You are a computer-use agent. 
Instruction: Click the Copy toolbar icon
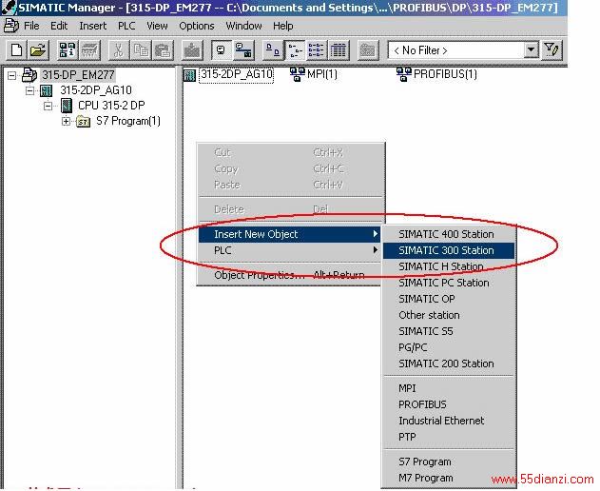tap(141, 50)
